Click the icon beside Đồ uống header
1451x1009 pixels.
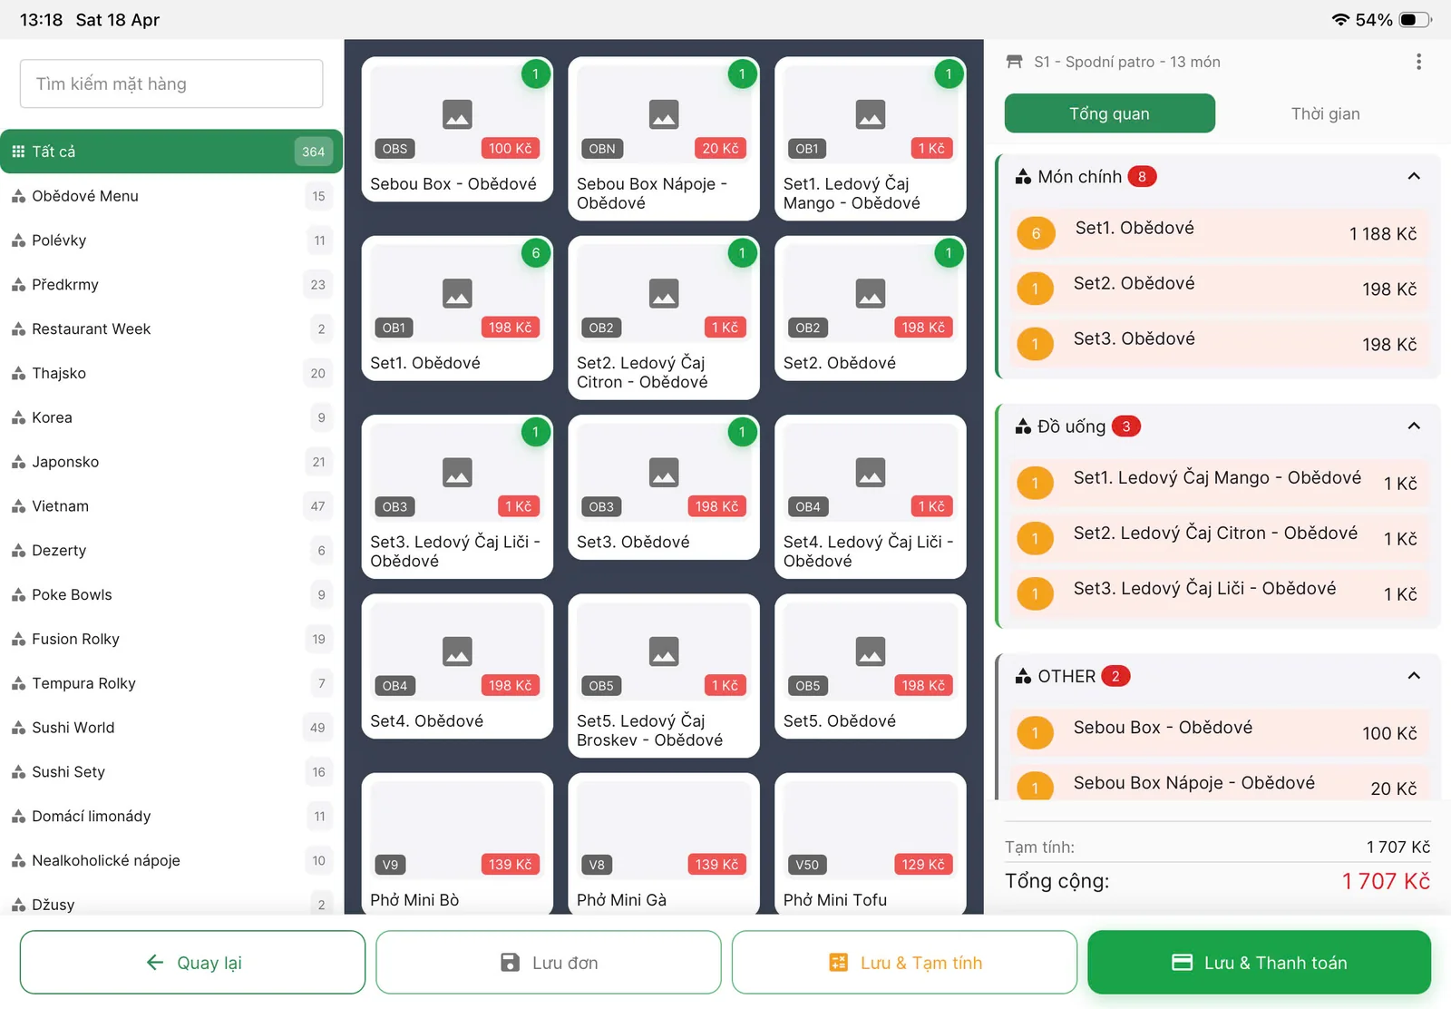point(1023,426)
